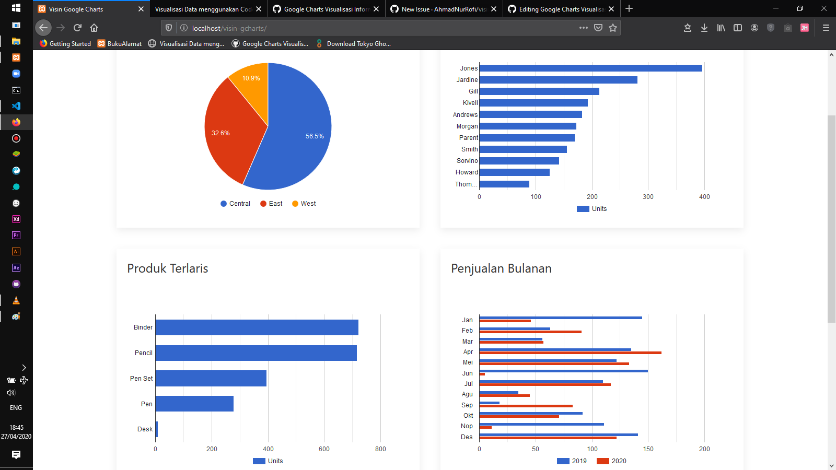Screen dimensions: 836x470
Task: Click the West legend entry
Action: point(304,204)
